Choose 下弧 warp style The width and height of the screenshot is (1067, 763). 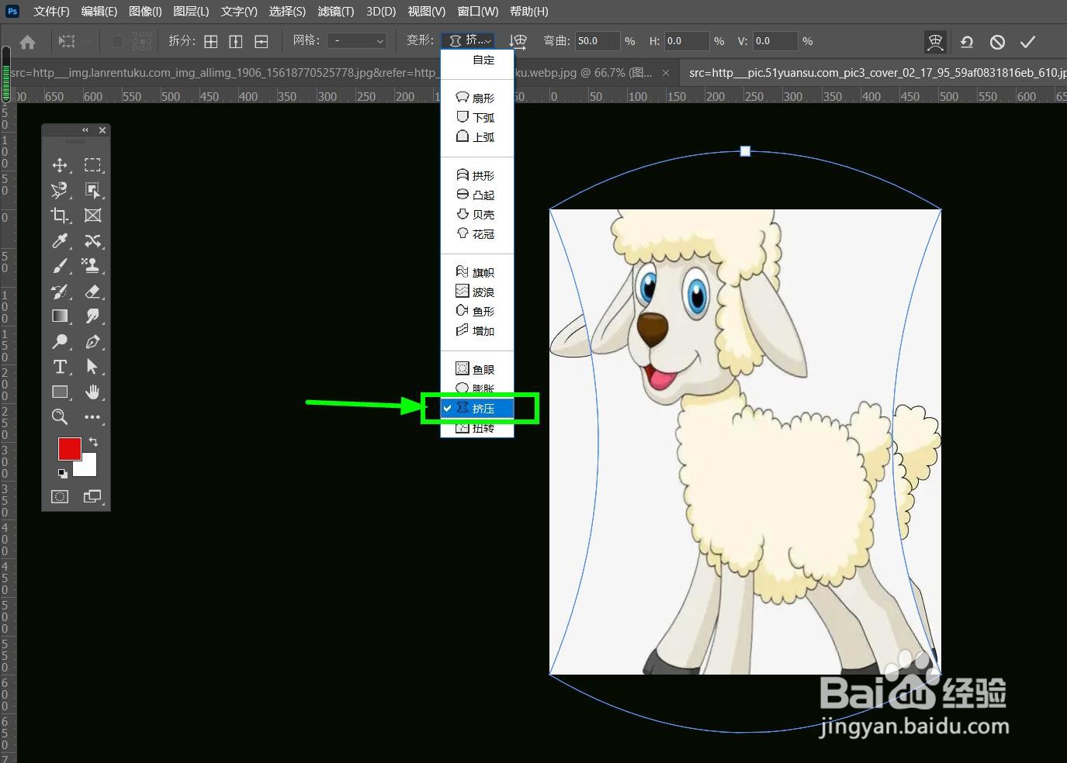(x=477, y=118)
